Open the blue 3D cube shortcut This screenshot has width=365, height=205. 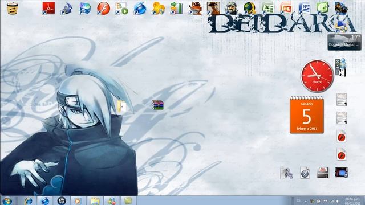pyautogui.click(x=85, y=8)
